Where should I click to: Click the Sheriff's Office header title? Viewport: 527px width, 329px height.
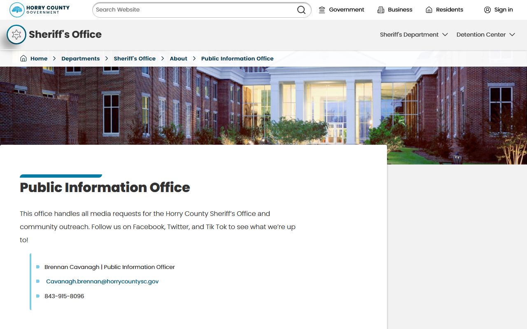[65, 35]
